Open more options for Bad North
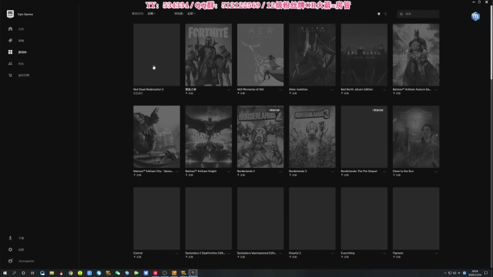Image resolution: width=493 pixels, height=277 pixels. [384, 90]
